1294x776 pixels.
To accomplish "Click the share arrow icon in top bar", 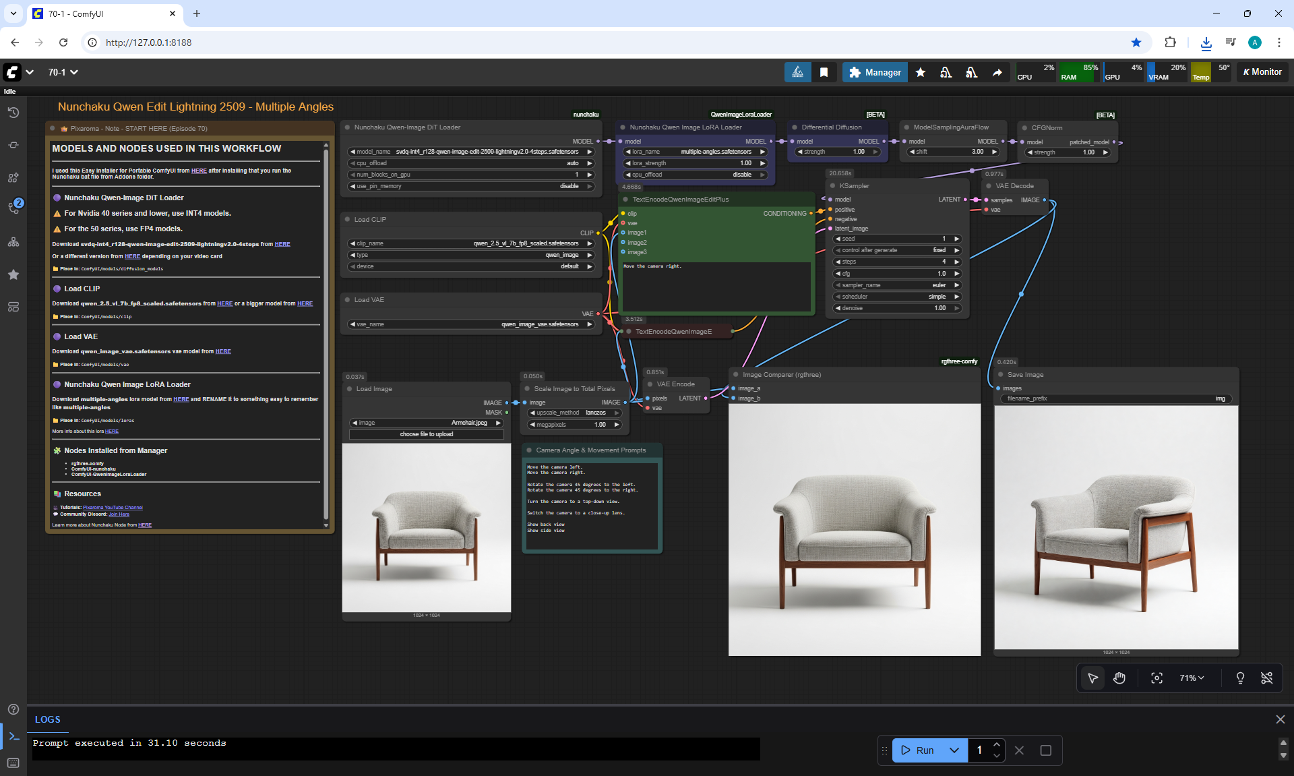I will [x=997, y=72].
